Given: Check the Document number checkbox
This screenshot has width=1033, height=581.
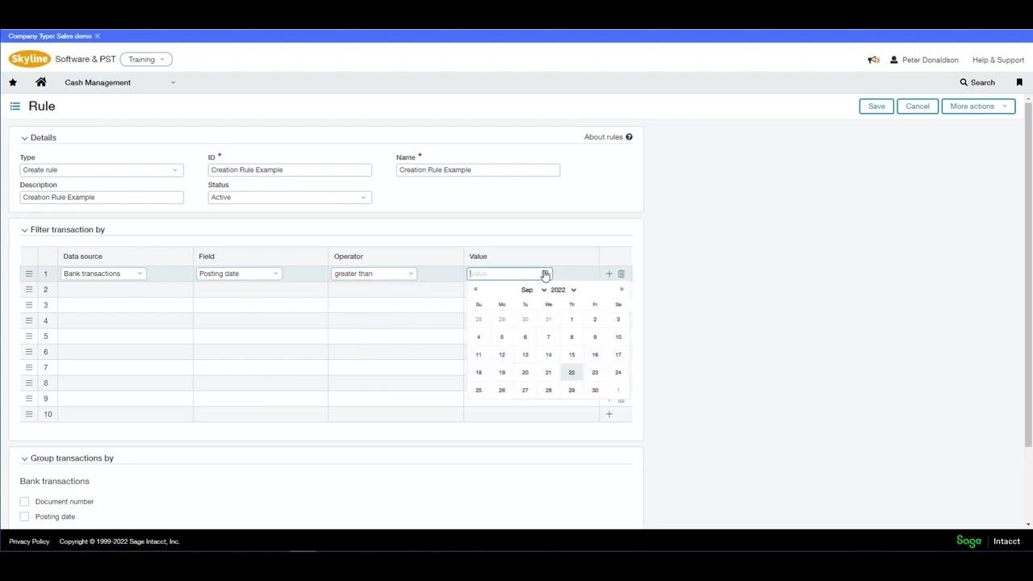Looking at the screenshot, I should [x=24, y=501].
